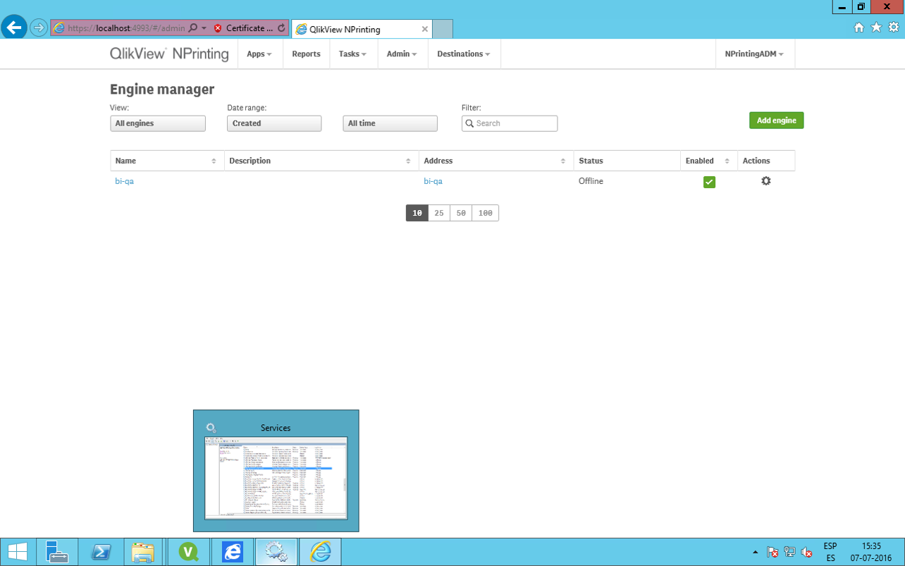Open the Reports menu item

pos(306,54)
